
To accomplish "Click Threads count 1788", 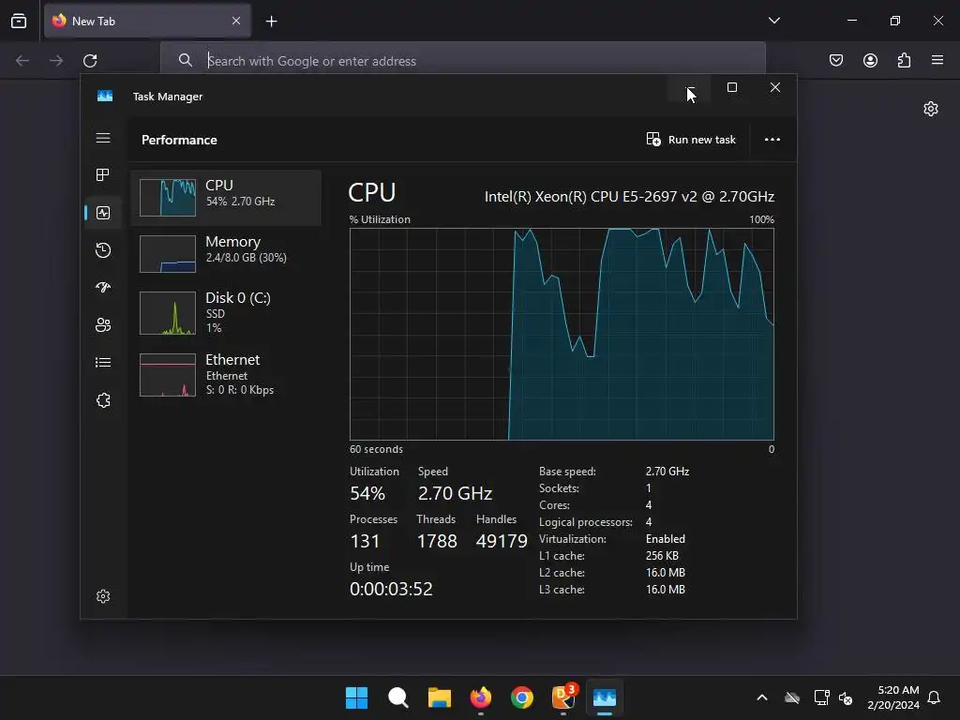I will point(437,541).
